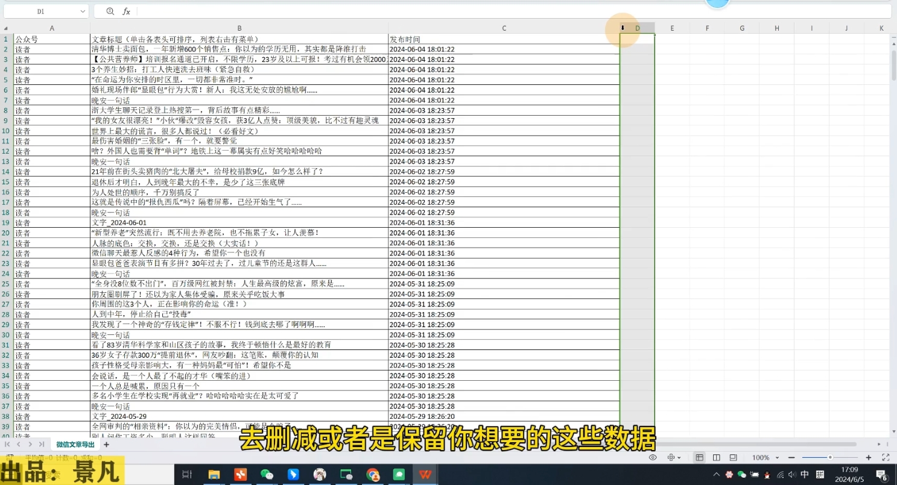Select the page break preview icon
This screenshot has width=897, height=485.
[x=734, y=457]
